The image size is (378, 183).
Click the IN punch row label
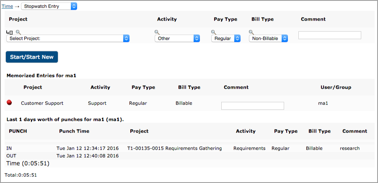coord(9,148)
